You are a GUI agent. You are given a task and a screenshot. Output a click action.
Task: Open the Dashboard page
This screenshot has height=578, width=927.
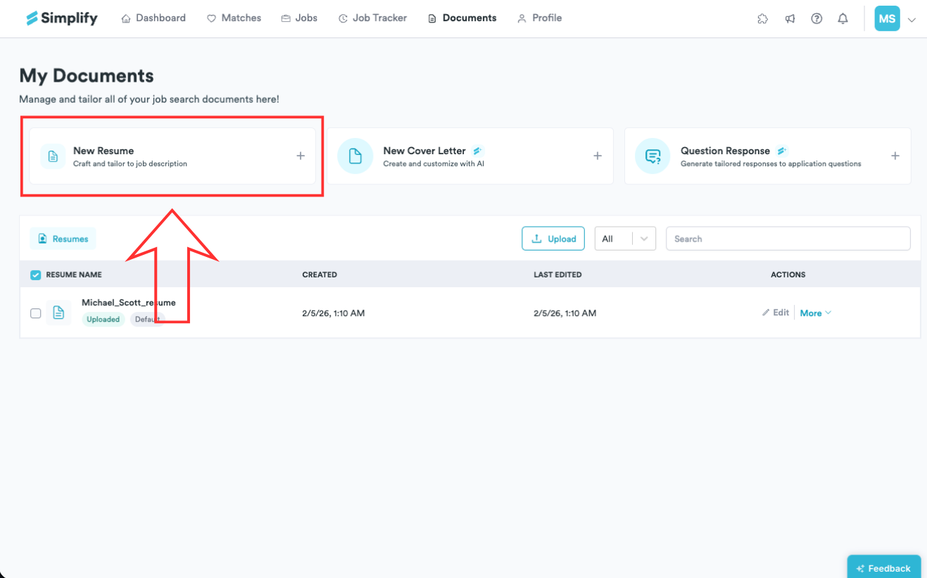[x=153, y=18]
